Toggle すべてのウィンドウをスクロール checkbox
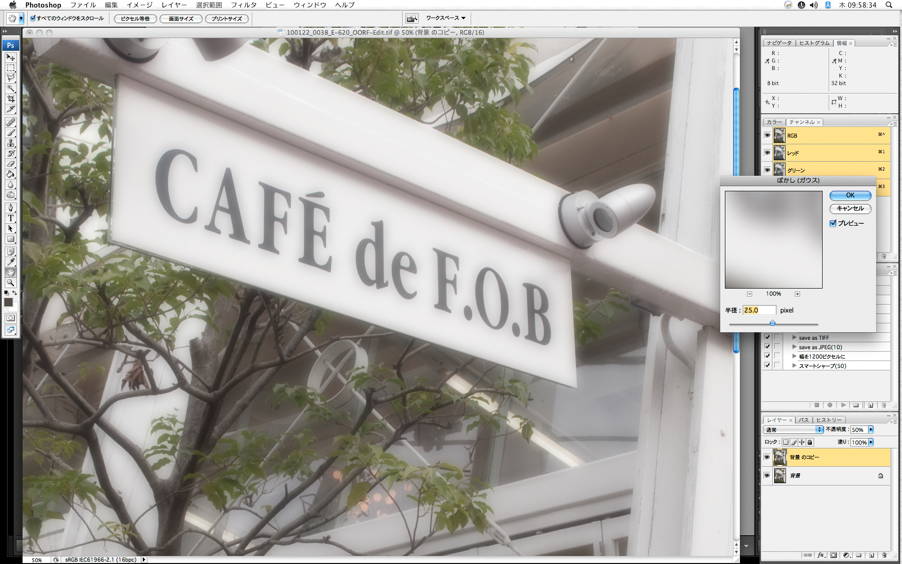 33,18
